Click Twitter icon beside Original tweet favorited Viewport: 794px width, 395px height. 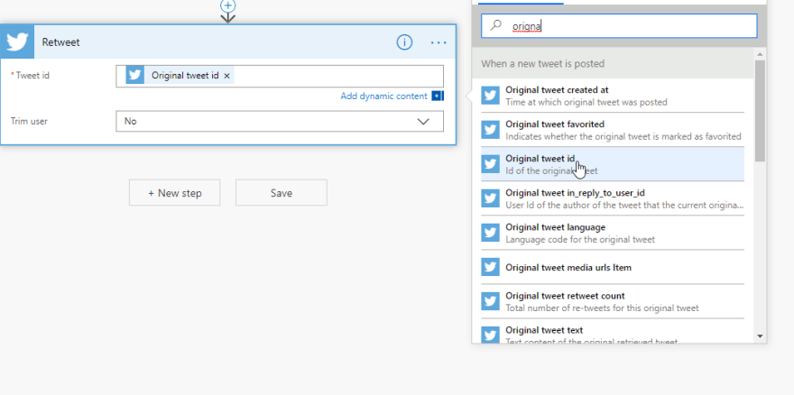pos(490,130)
